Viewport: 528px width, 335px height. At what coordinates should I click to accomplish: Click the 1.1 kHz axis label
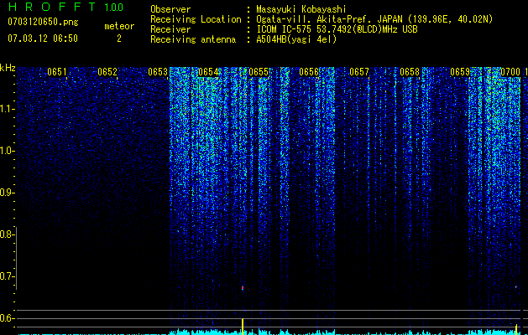point(7,109)
